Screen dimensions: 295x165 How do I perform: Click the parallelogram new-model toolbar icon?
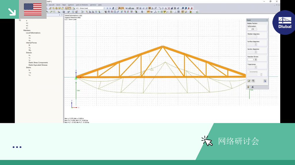[x=50, y=8]
